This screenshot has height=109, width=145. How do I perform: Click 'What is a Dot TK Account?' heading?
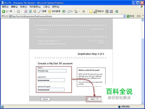[89, 70]
